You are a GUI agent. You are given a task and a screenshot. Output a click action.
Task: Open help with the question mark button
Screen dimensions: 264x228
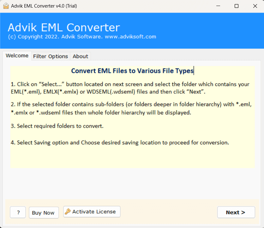click(x=18, y=212)
